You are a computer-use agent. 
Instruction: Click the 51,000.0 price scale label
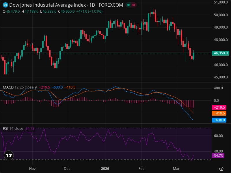[x=221, y=2]
